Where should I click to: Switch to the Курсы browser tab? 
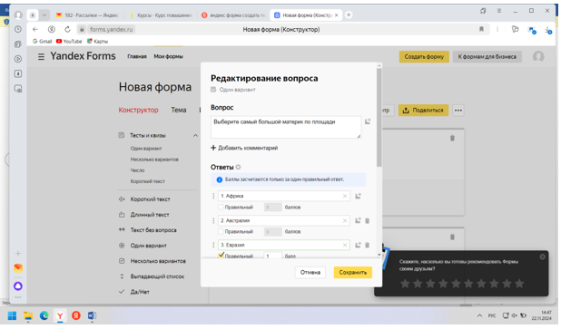pos(161,15)
